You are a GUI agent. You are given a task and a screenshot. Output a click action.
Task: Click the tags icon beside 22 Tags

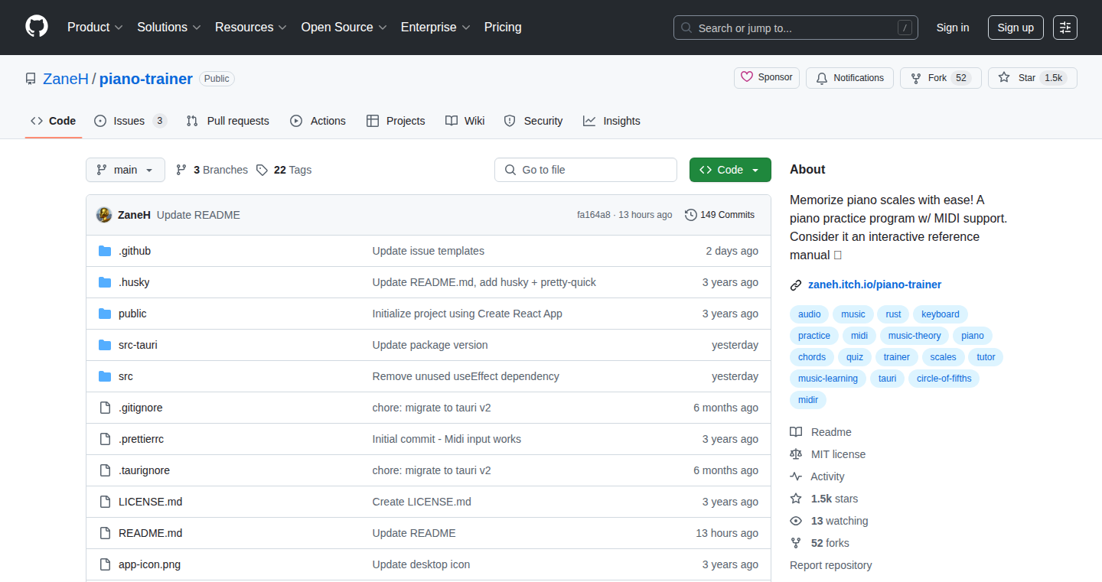262,170
